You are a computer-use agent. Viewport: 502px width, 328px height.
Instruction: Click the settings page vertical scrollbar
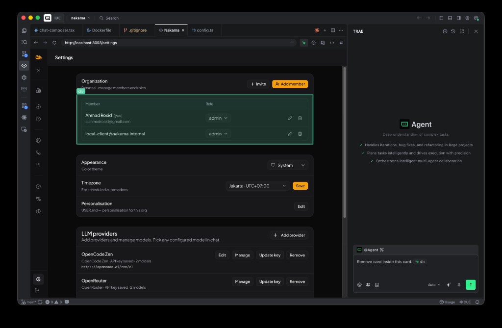345,143
